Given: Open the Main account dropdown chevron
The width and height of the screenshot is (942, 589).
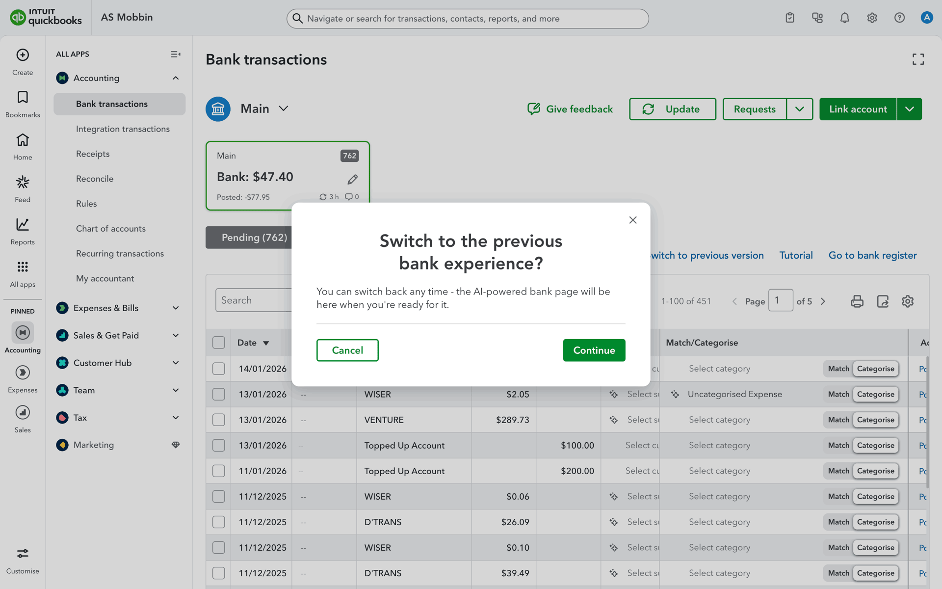Looking at the screenshot, I should [284, 108].
